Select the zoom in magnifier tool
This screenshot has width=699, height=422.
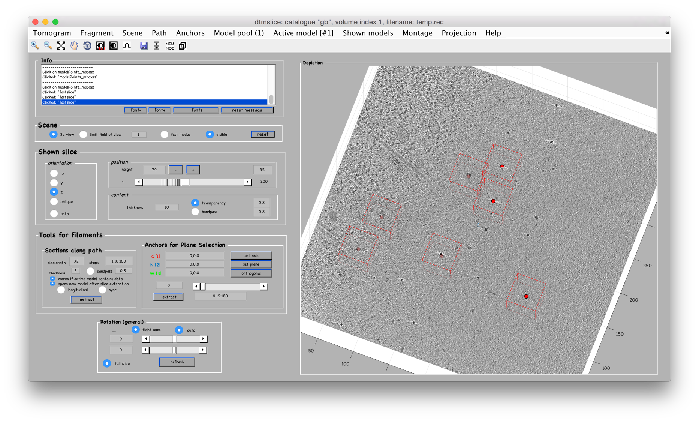coord(35,46)
